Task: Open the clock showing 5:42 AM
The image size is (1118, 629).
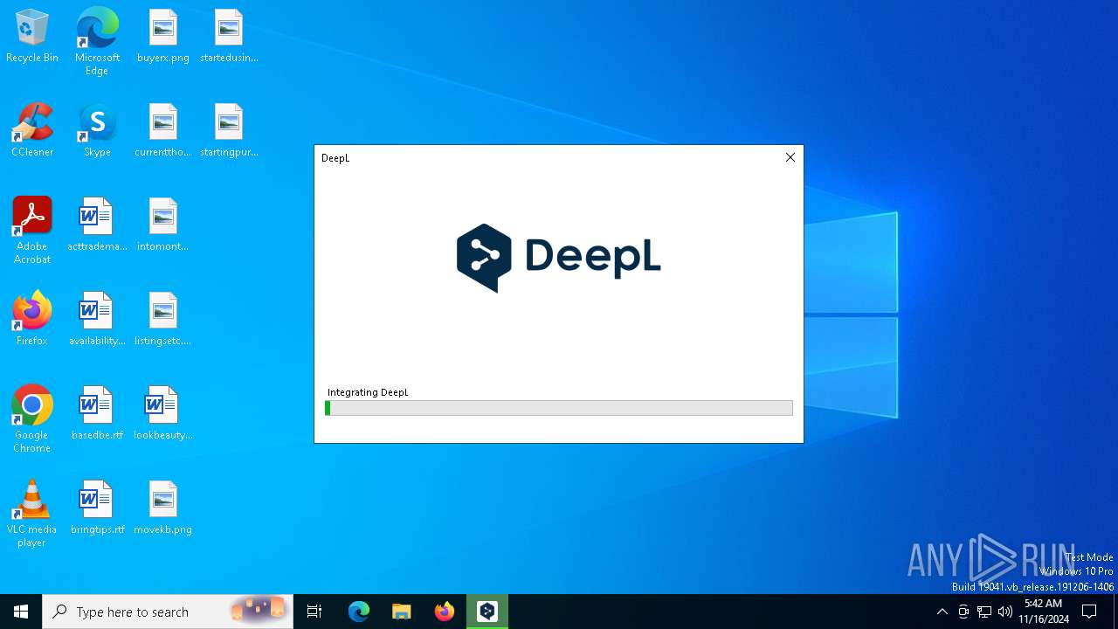Action: click(x=1043, y=612)
